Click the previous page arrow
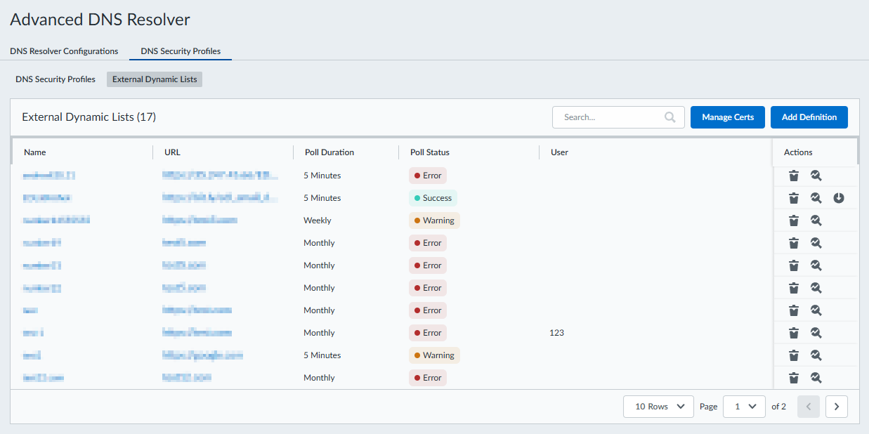The image size is (869, 434). click(x=809, y=407)
